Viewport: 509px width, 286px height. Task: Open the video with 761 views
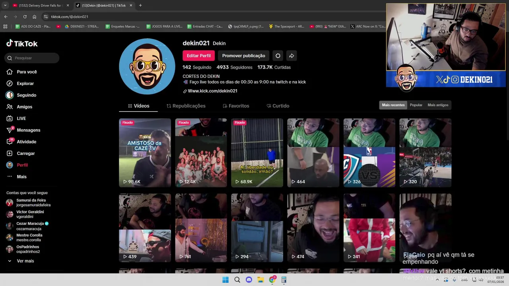coord(201,228)
